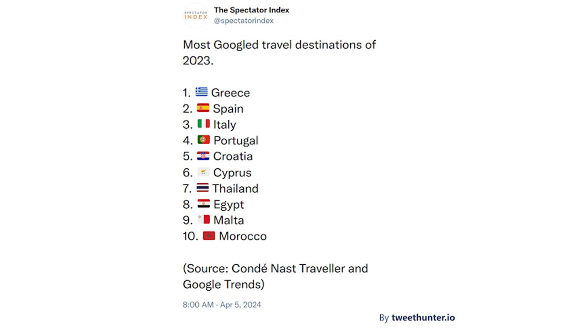Click the Thailand flag emoji

coord(202,188)
